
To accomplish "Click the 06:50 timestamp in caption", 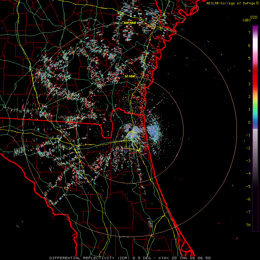I will pyautogui.click(x=205, y=258).
